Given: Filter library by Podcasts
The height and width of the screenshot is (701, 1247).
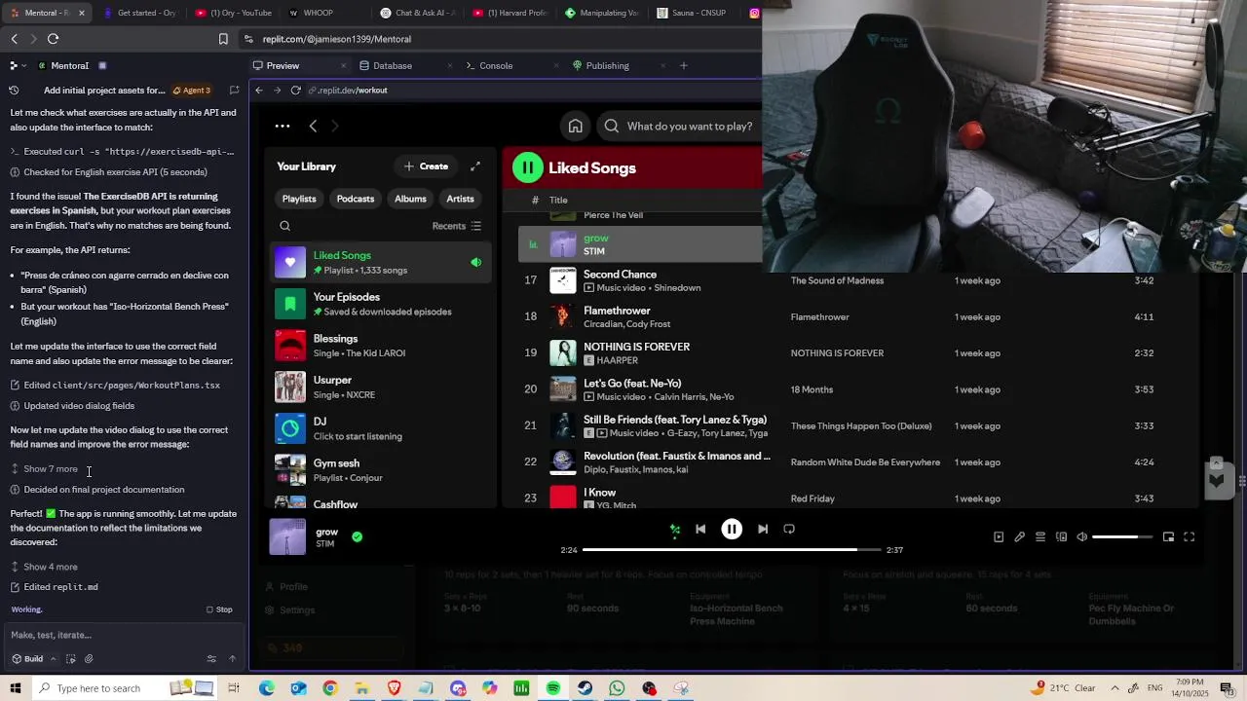Looking at the screenshot, I should pos(356,199).
